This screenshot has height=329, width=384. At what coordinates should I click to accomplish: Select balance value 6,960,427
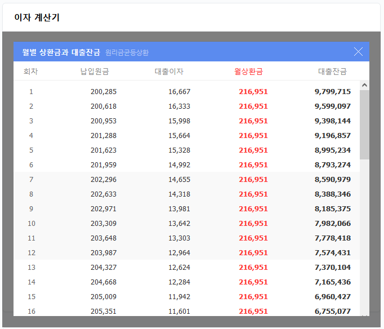point(333,297)
